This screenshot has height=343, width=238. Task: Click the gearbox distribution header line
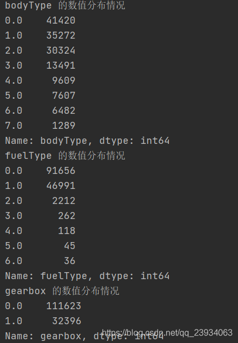click(x=62, y=291)
